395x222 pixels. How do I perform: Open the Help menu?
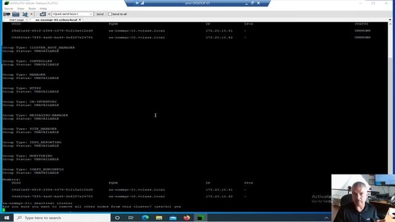point(43,9)
